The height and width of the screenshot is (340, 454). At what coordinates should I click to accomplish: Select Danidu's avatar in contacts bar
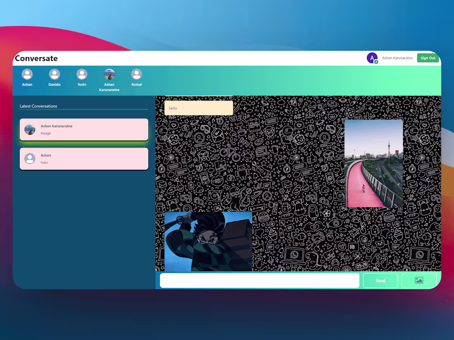54,74
